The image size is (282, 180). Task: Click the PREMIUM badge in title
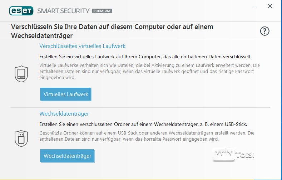102,11
